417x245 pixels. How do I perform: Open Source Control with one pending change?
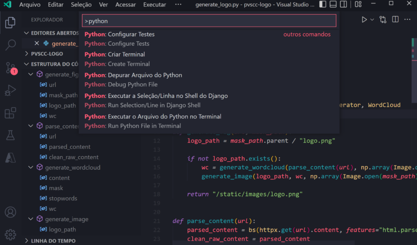(10, 68)
